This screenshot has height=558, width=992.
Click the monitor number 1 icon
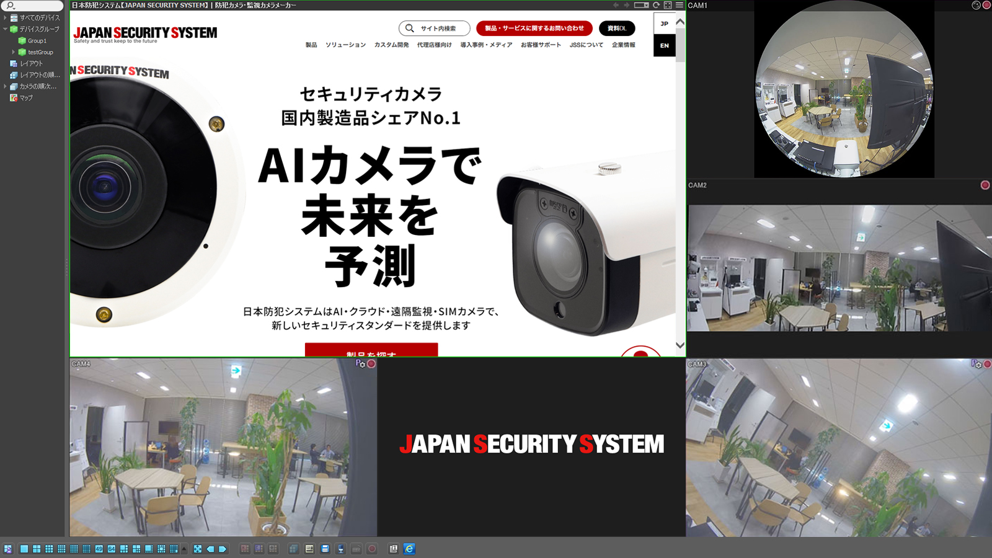tap(393, 549)
